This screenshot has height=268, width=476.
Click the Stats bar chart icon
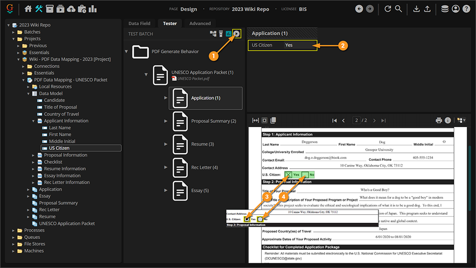[92, 9]
